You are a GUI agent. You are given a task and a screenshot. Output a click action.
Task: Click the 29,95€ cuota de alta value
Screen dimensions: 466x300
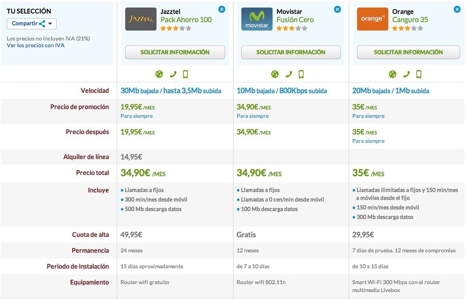(x=363, y=235)
